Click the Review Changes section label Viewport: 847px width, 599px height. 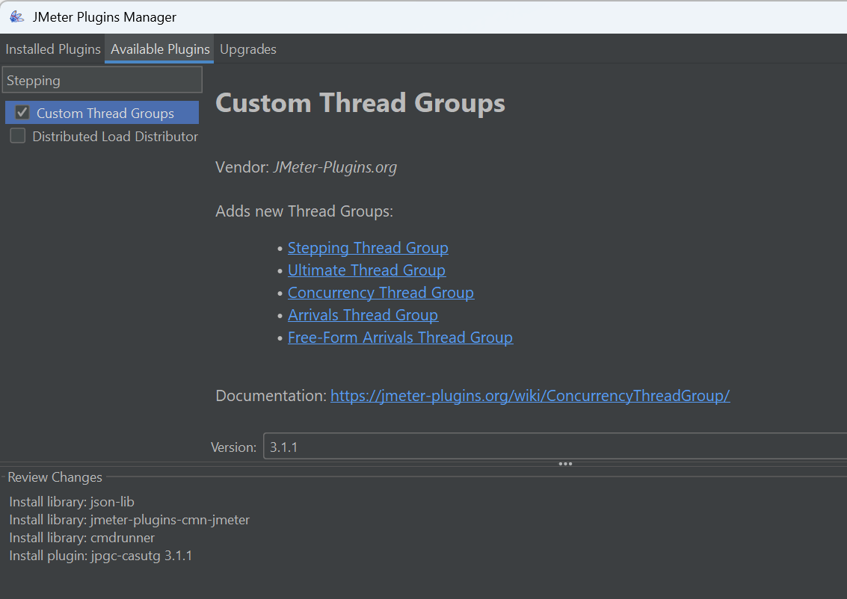click(x=55, y=477)
